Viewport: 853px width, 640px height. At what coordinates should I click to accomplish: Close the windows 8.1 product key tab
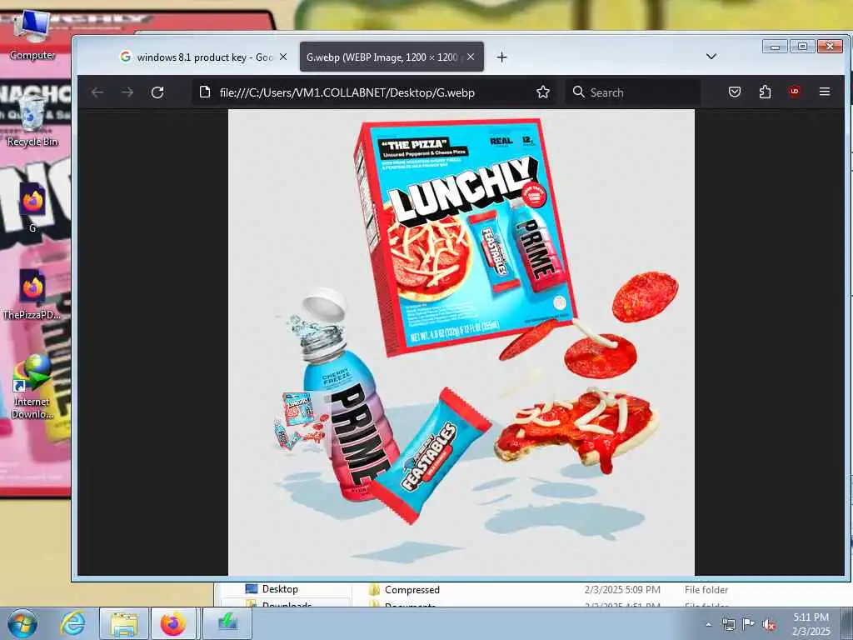pos(283,57)
